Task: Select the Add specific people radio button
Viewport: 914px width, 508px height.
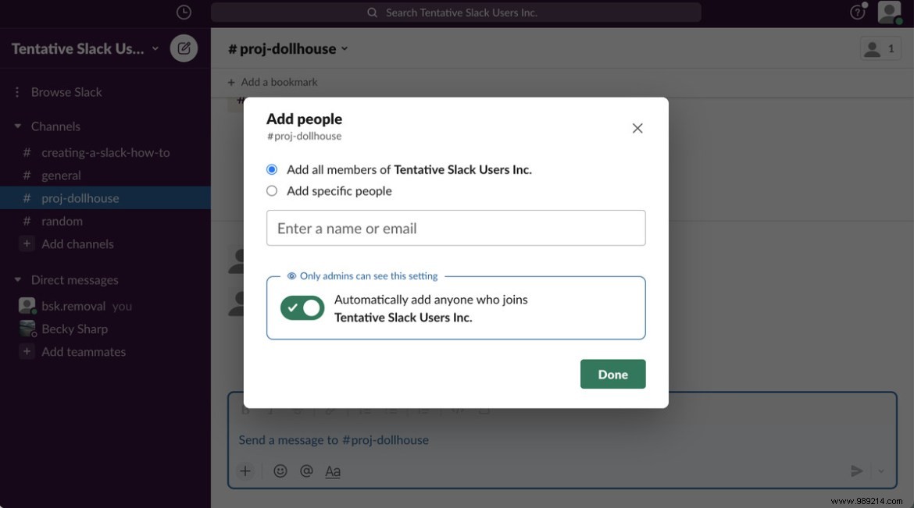Action: pyautogui.click(x=271, y=190)
